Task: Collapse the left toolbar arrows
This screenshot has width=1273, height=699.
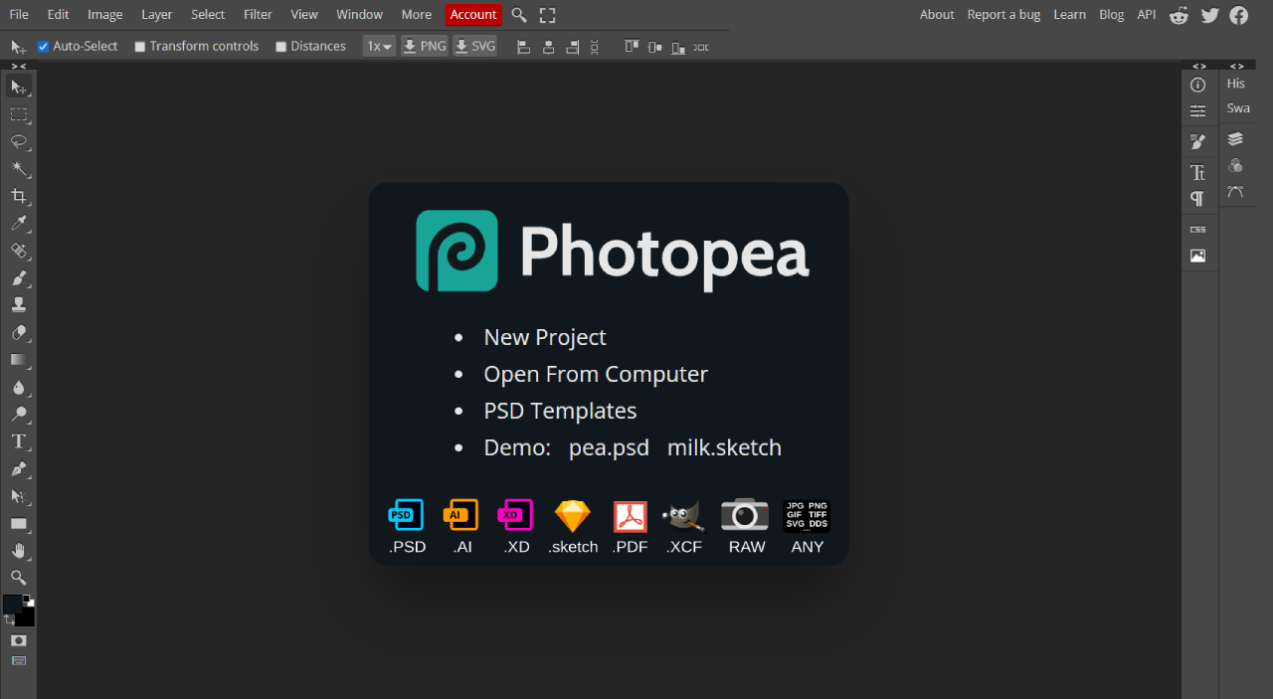Action: click(18, 66)
